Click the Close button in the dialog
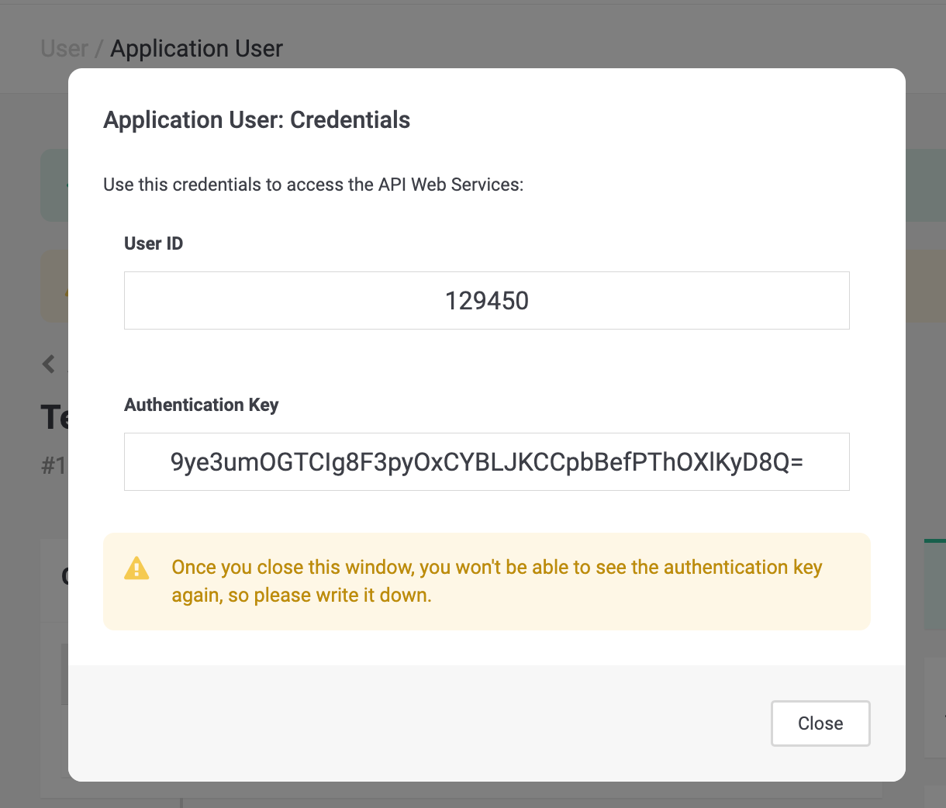946x808 pixels. coord(820,723)
